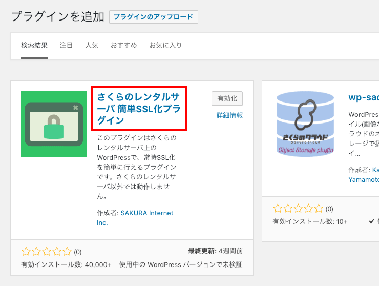The image size is (379, 286).
Task: Click star rating above 有効インストール数: 10+
Action: click(298, 209)
